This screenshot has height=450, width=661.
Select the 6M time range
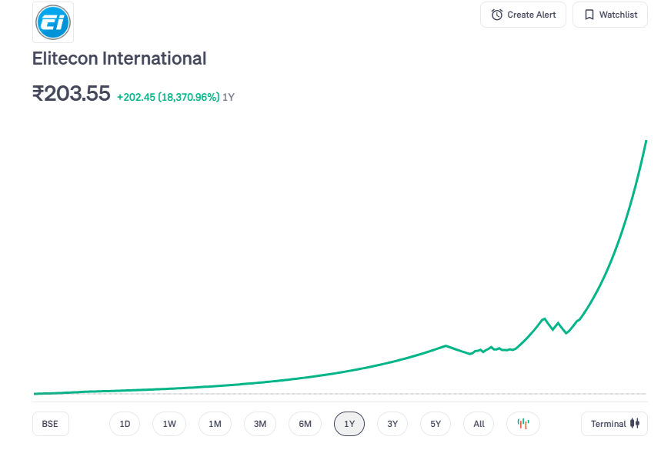pyautogui.click(x=305, y=424)
